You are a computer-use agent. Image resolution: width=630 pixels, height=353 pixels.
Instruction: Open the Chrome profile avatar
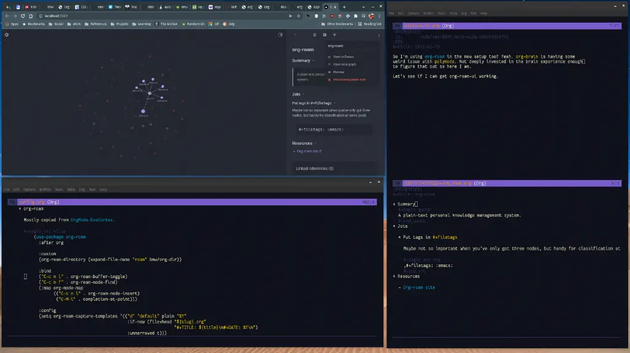(x=371, y=16)
